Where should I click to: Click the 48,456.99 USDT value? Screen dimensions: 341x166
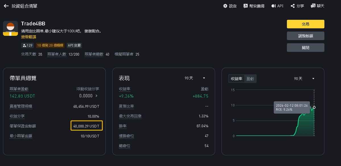(86, 106)
